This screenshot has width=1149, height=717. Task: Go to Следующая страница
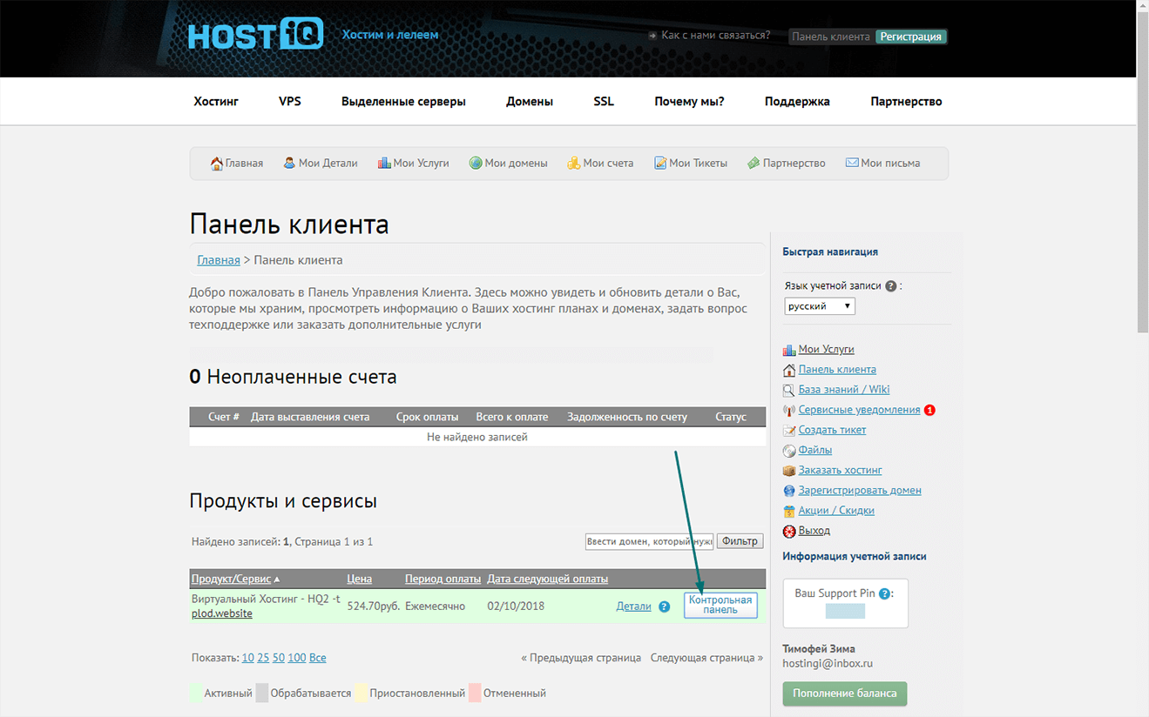(x=706, y=658)
